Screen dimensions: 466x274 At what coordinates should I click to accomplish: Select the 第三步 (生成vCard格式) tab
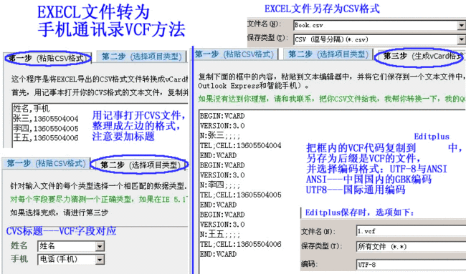click(422, 56)
